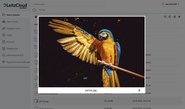Screen dimensions: 185x109
Task: Focus the Dateien suchen search field
Action: [69, 4]
